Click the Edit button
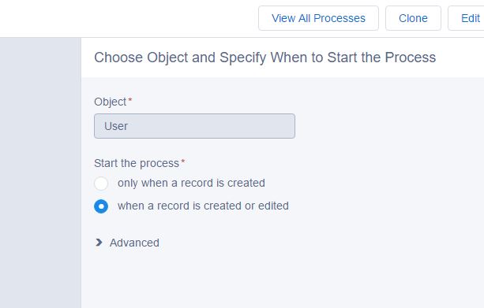Viewport: 484px width, 308px height. point(466,18)
